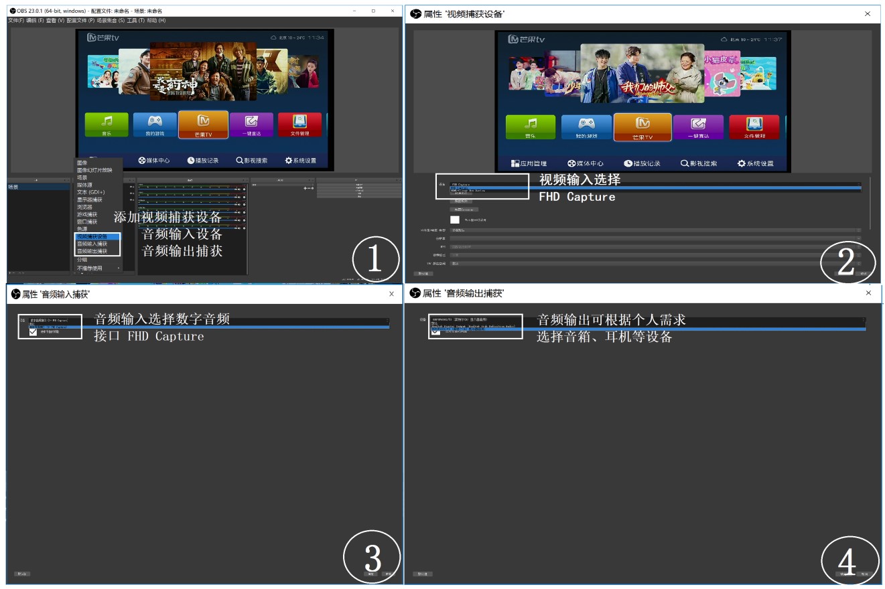Choose 媒体源 from the source menu
The image size is (885, 589).
(97, 185)
